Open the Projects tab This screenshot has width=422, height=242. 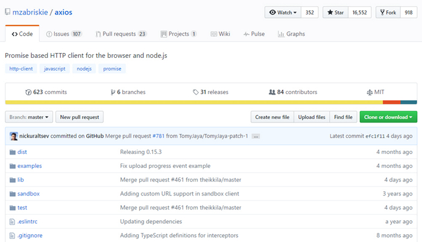pos(178,34)
